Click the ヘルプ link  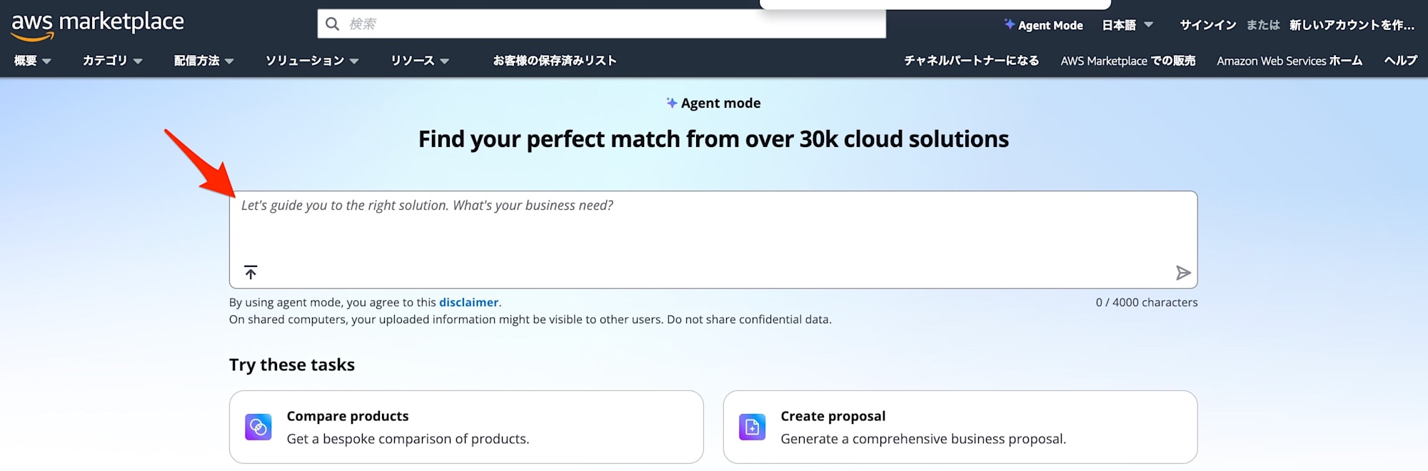pos(1399,61)
